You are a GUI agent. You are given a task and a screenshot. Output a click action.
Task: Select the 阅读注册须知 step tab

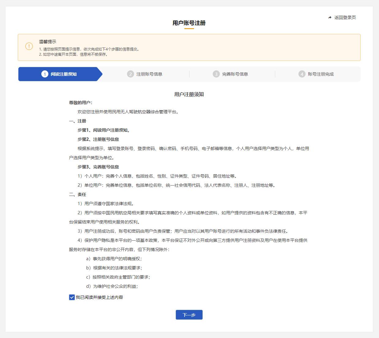[64, 74]
